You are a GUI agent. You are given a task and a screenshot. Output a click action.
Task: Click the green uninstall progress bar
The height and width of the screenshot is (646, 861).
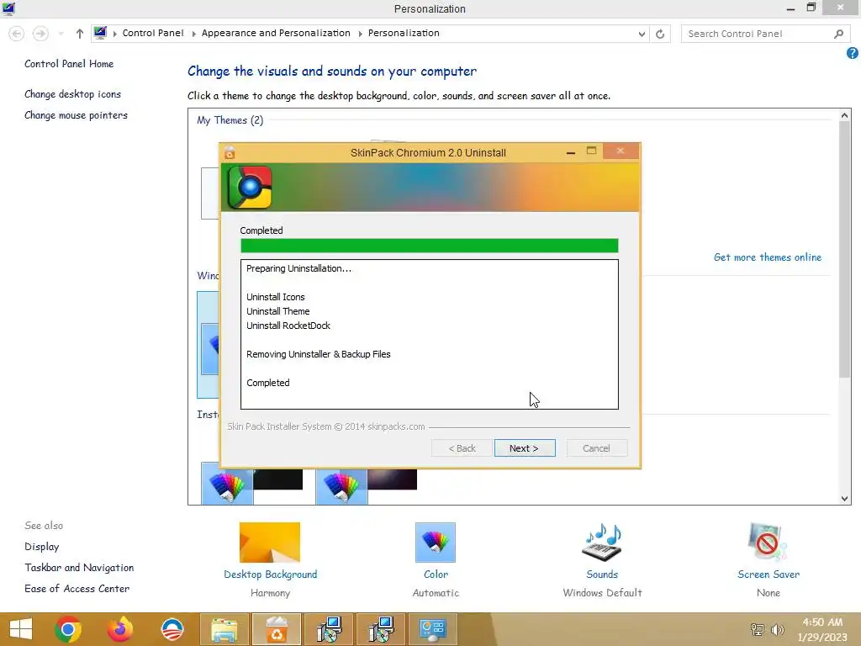(430, 246)
